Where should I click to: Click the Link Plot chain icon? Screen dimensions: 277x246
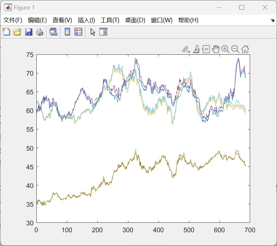(54, 32)
